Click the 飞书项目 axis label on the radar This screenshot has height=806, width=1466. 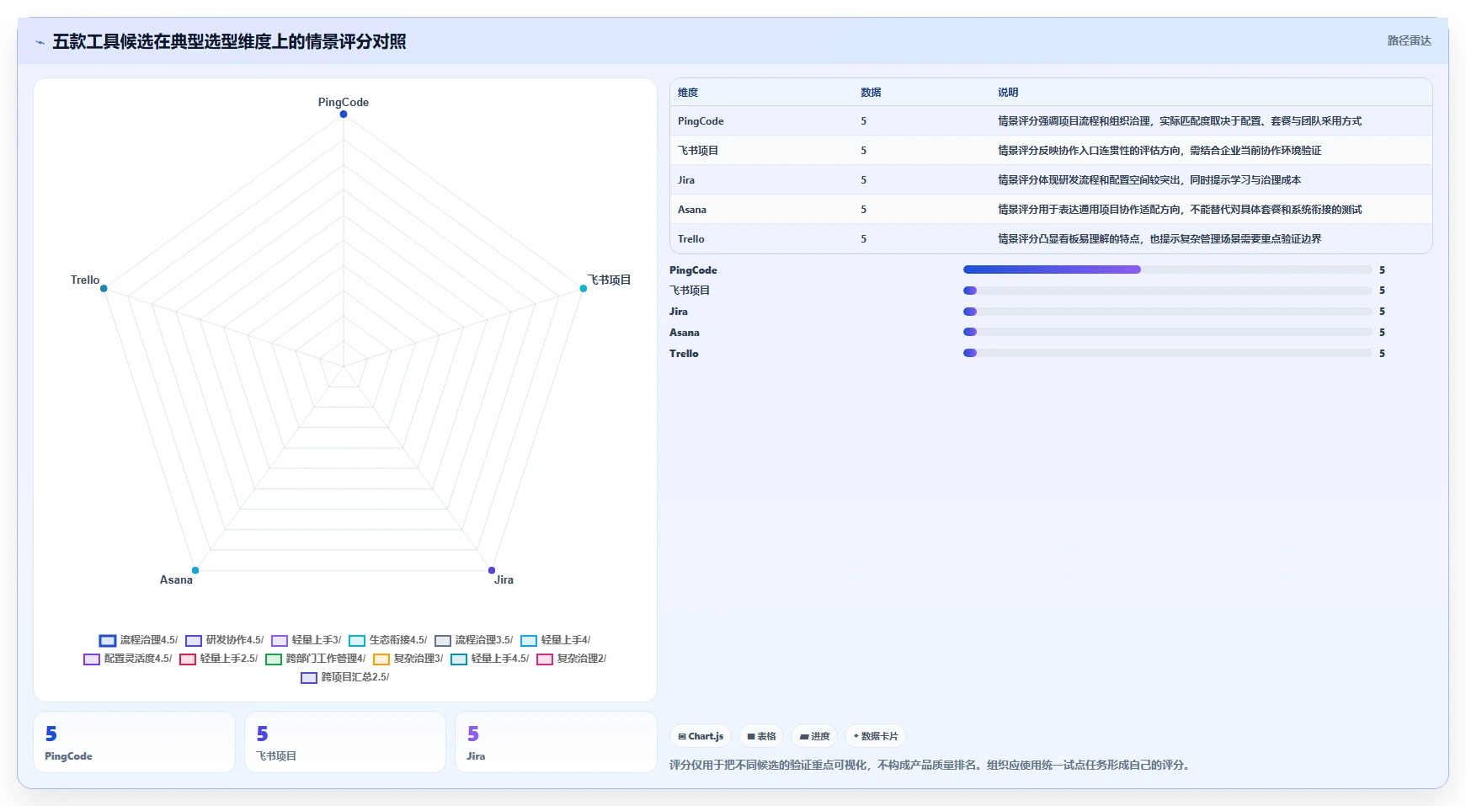pyautogui.click(x=609, y=280)
